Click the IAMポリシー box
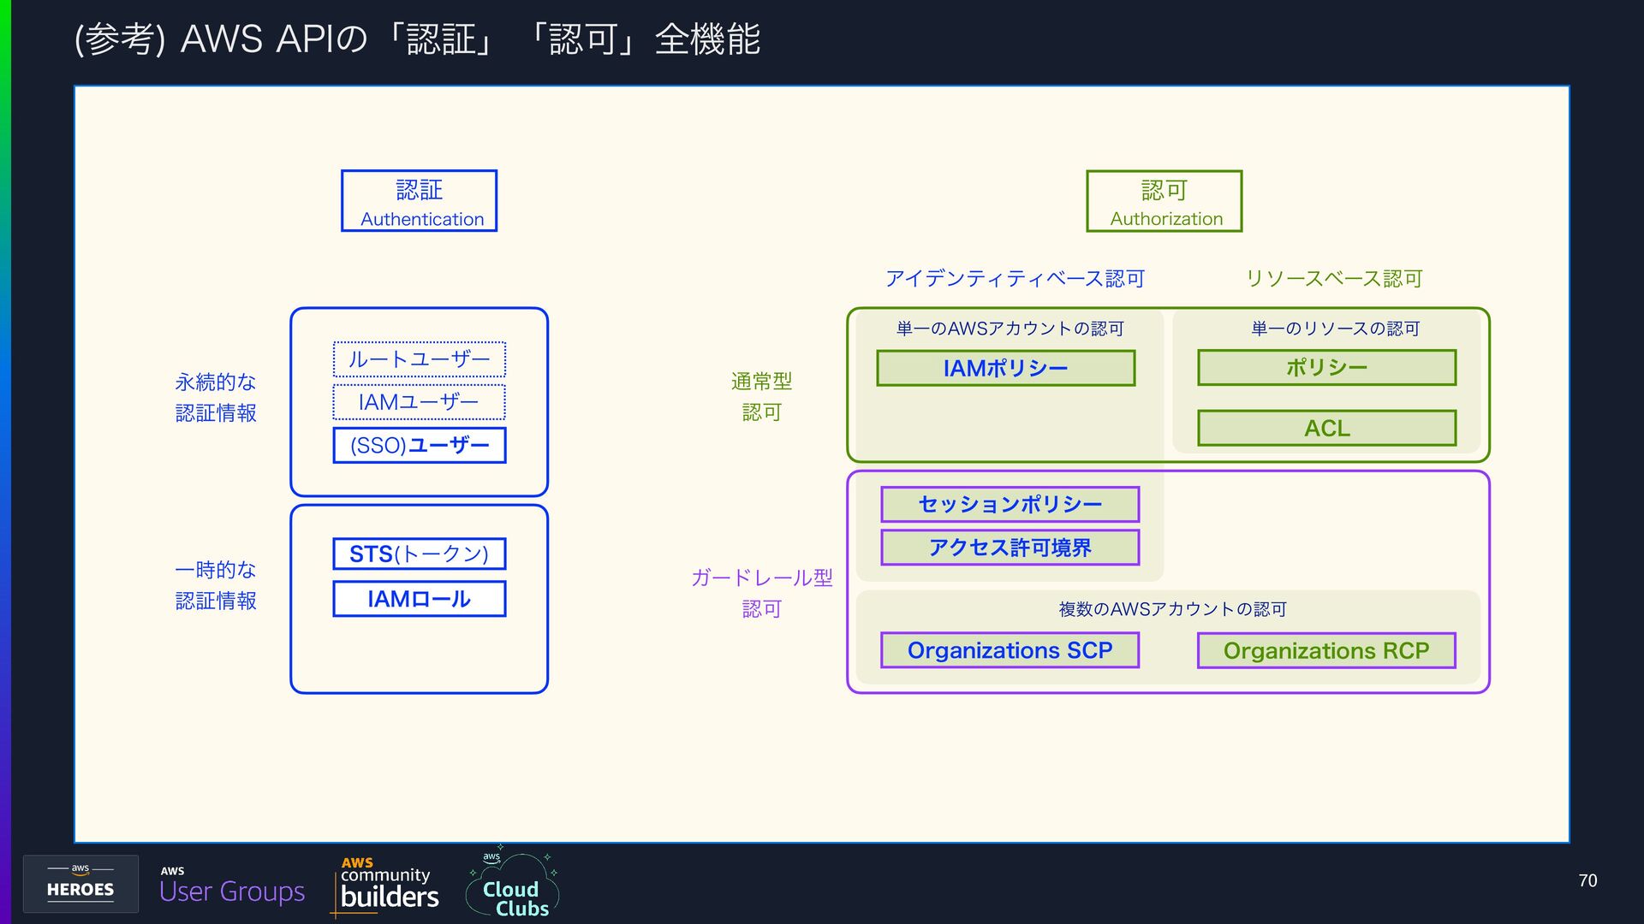This screenshot has height=924, width=1644. point(1005,368)
